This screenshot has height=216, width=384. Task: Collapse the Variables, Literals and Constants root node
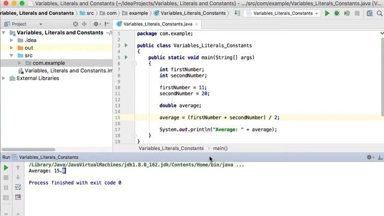pyautogui.click(x=4, y=32)
